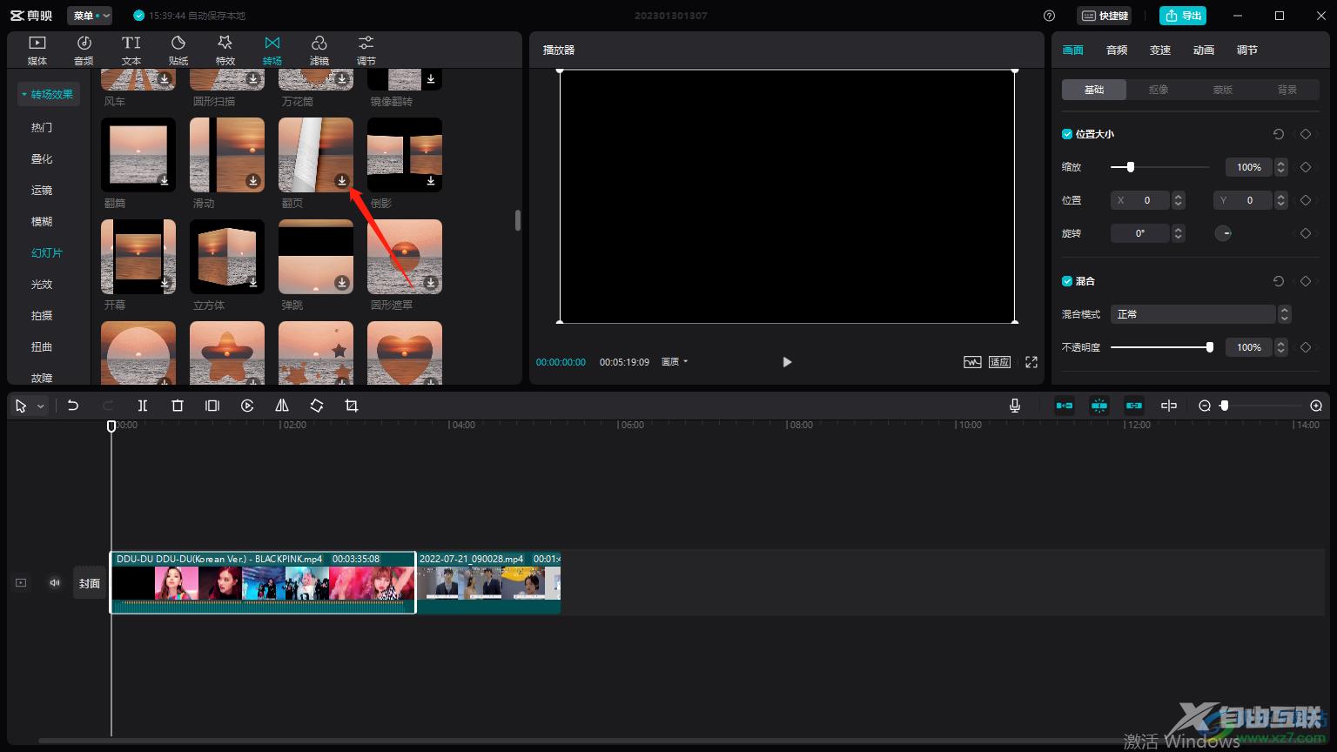Mirror the selected clip
The height and width of the screenshot is (752, 1337).
pos(282,406)
